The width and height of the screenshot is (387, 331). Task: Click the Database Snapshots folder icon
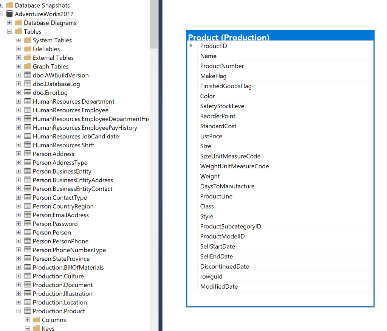pos(9,5)
